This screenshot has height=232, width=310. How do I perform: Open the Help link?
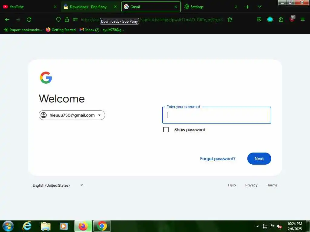point(232,185)
